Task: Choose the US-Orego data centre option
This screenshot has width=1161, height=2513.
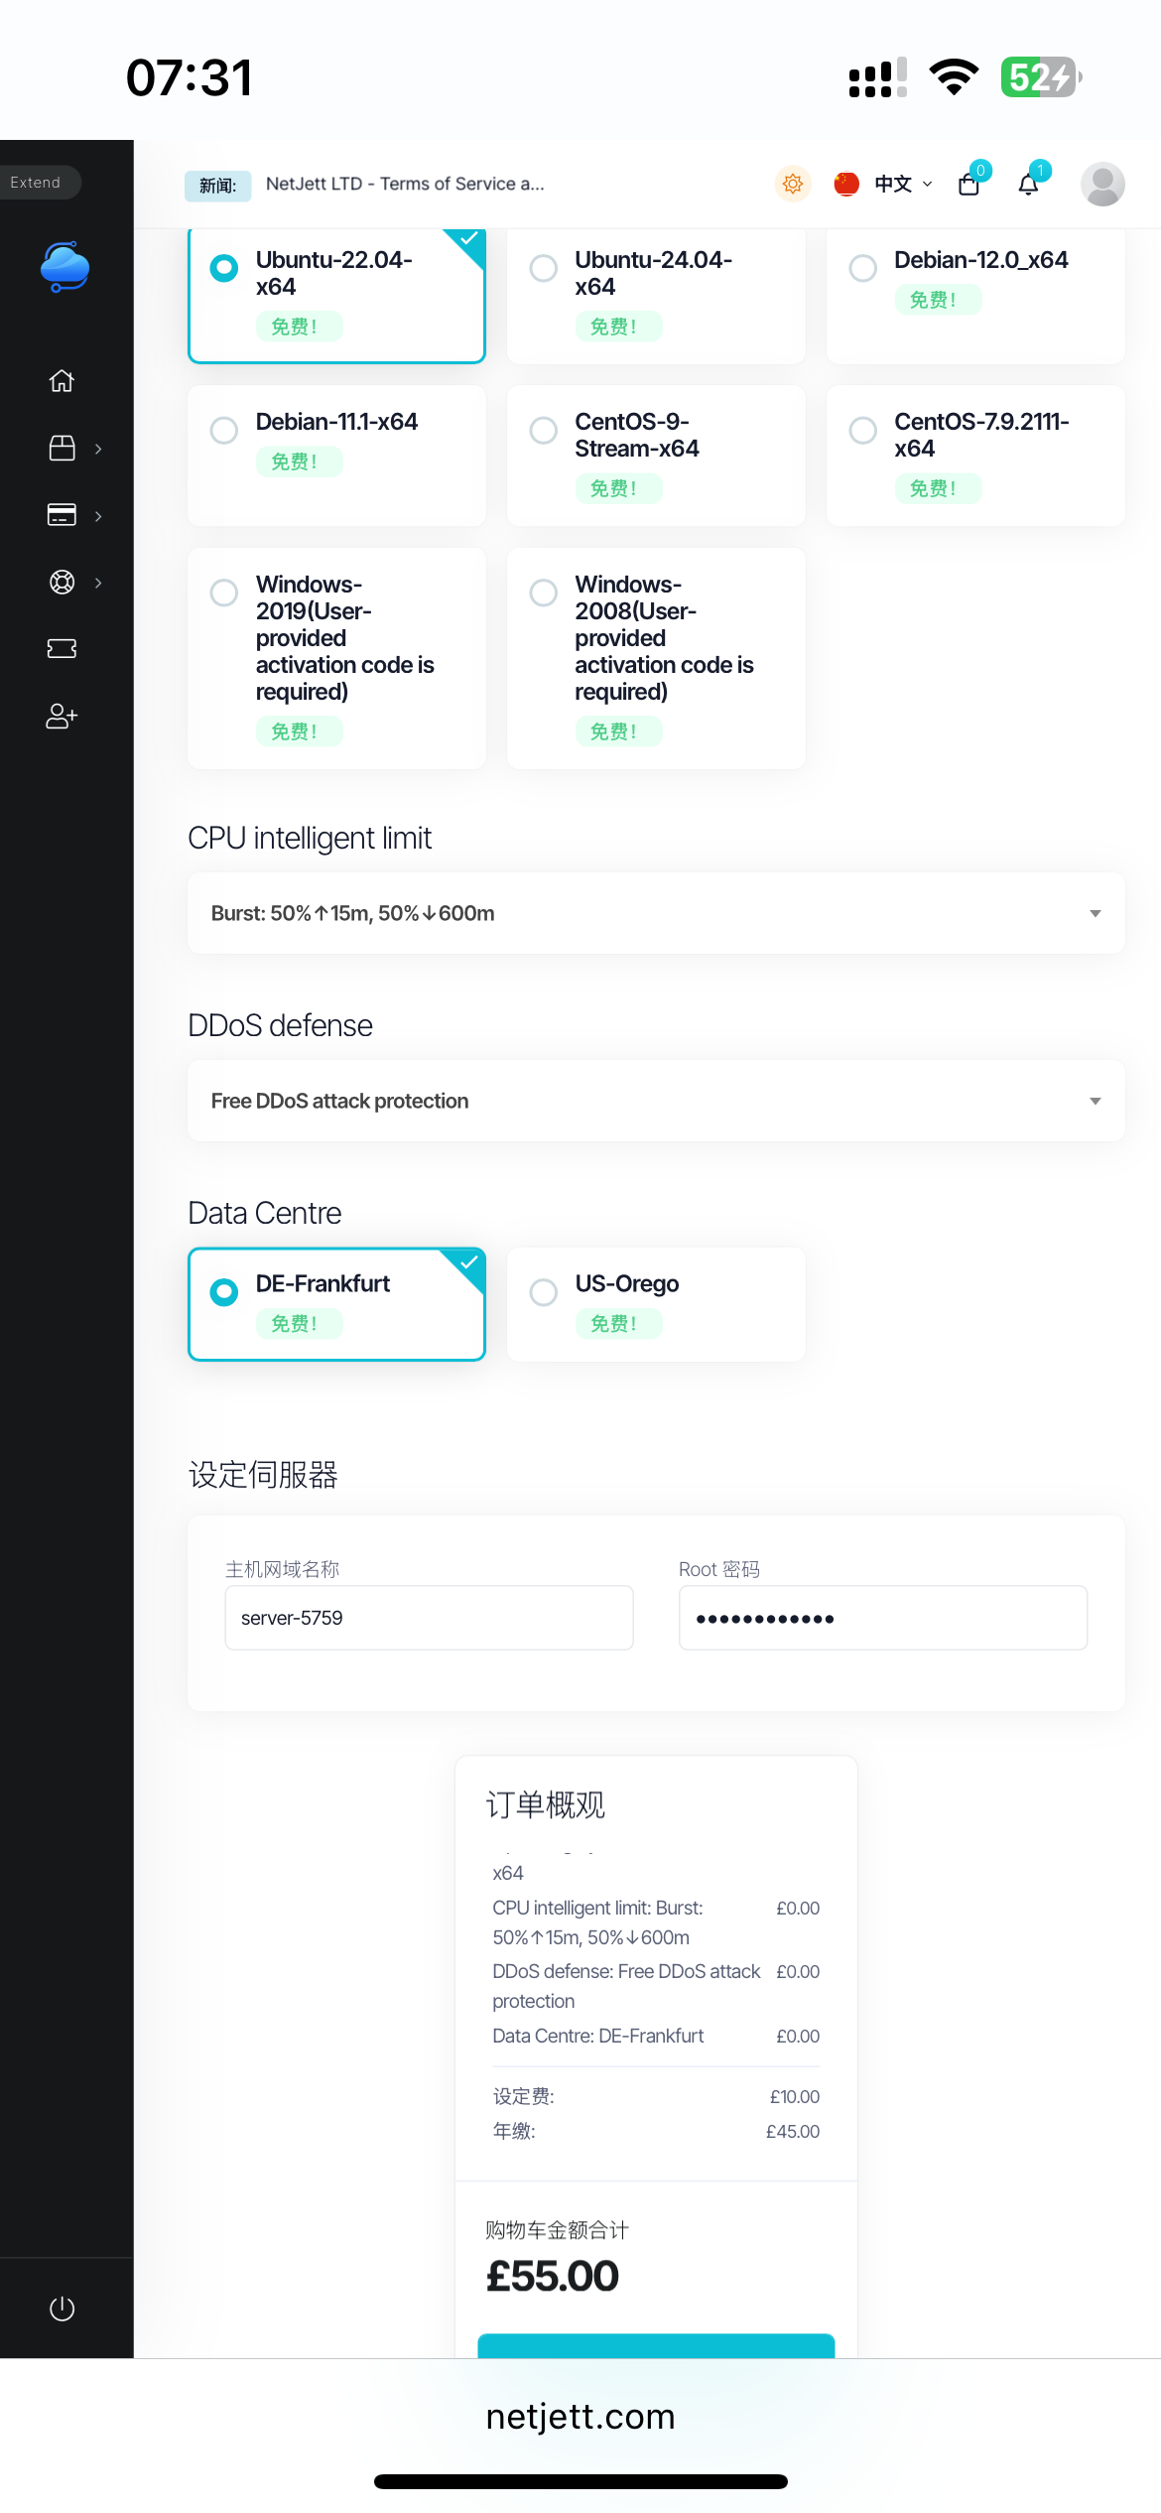Action: 656,1304
